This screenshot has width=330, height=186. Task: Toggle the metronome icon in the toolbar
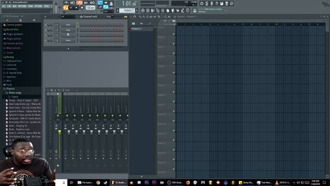point(67,3)
